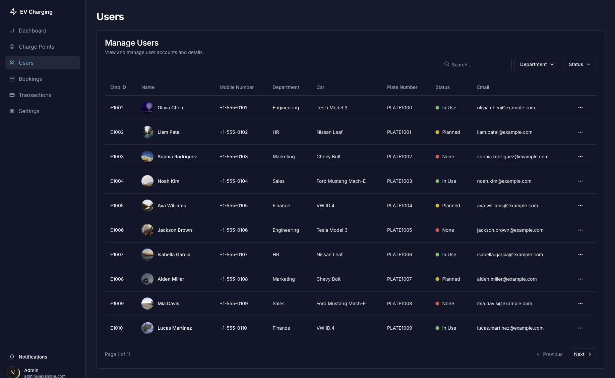Click the Bookings calendar icon
This screenshot has height=378, width=615.
[x=12, y=79]
